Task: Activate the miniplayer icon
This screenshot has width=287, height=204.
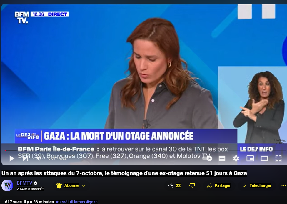Action: 250,158
